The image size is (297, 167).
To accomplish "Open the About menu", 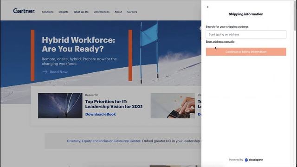I will click(118, 12).
